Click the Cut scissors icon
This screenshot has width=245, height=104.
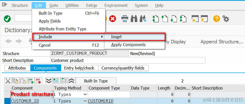[x=8, y=81]
